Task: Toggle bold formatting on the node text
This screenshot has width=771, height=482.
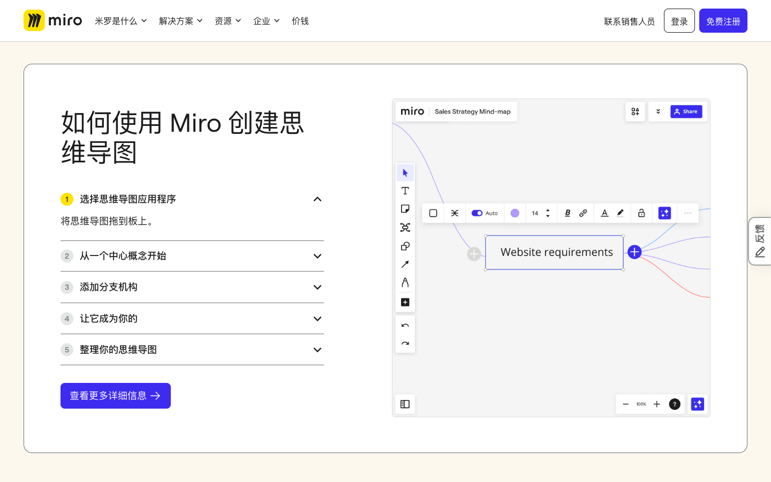Action: [x=567, y=213]
